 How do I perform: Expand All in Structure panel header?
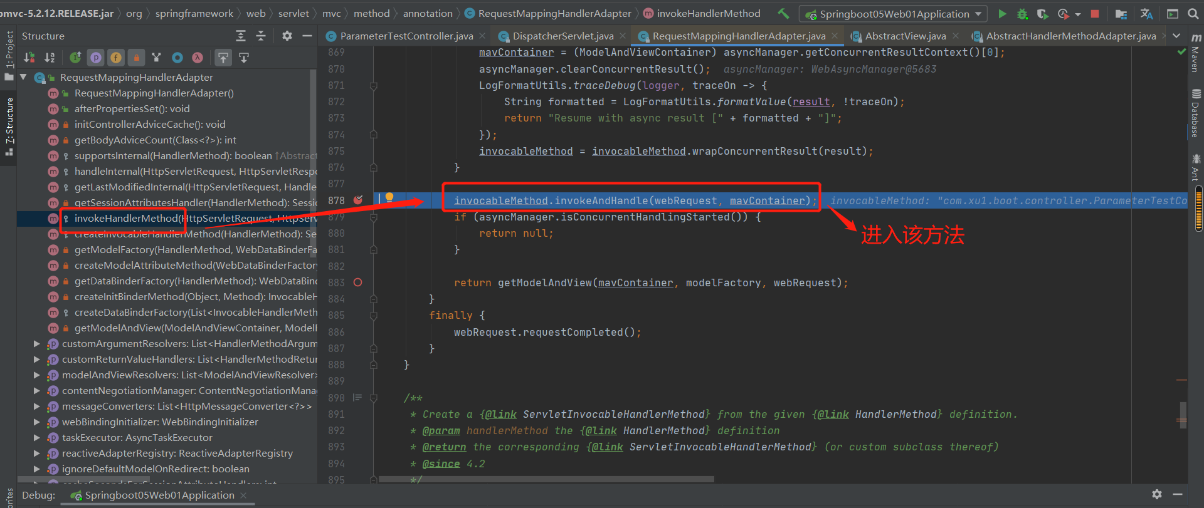[241, 36]
